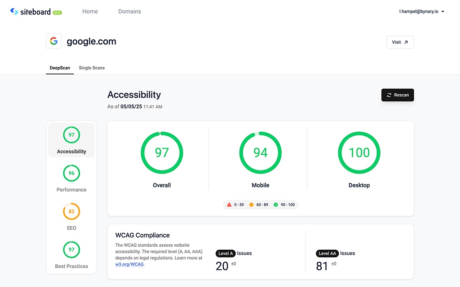Click the Performance score ring showing 96
This screenshot has height=287, width=460.
tap(71, 173)
